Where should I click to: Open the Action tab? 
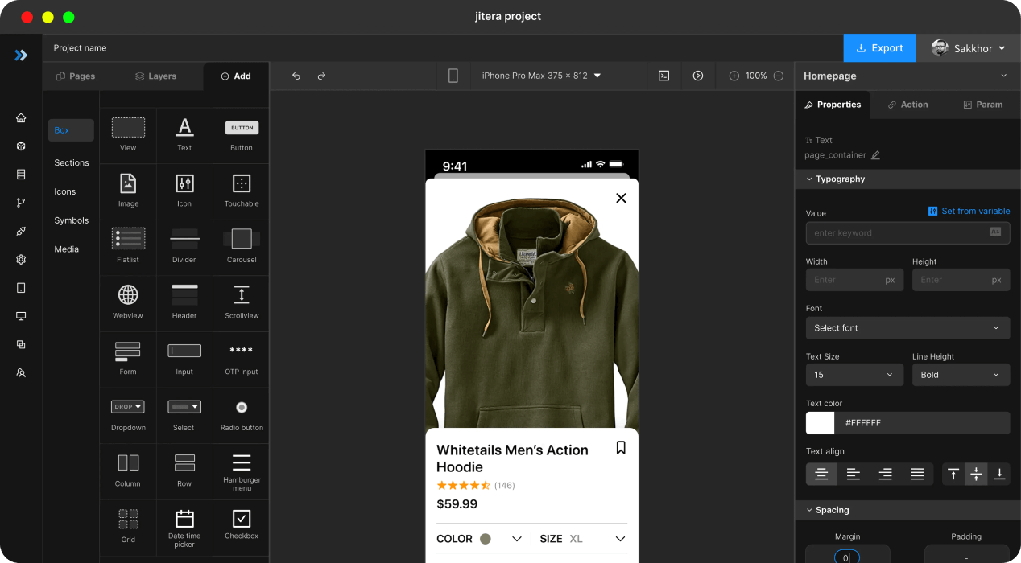pos(907,105)
